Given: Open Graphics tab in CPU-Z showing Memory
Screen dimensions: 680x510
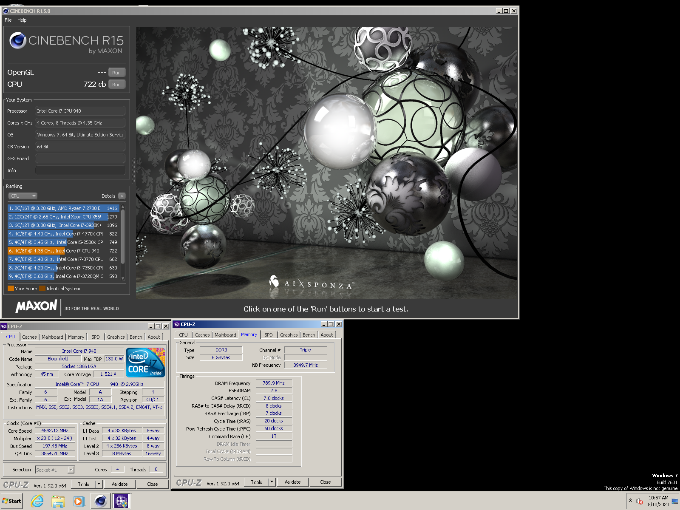Looking at the screenshot, I should tap(289, 335).
